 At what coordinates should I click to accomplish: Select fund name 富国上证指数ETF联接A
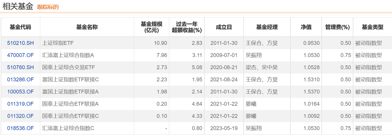[71, 92]
